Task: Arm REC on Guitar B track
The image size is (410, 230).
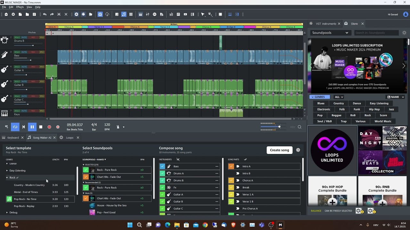Action: (x=33, y=81)
